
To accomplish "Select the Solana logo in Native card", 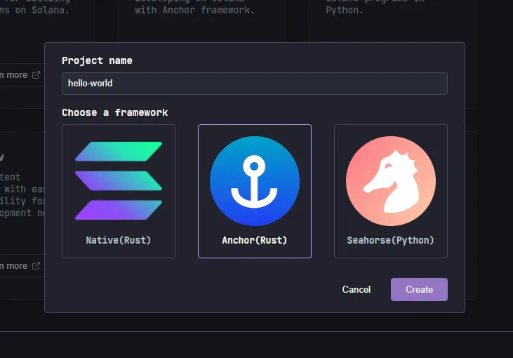I will [x=119, y=180].
